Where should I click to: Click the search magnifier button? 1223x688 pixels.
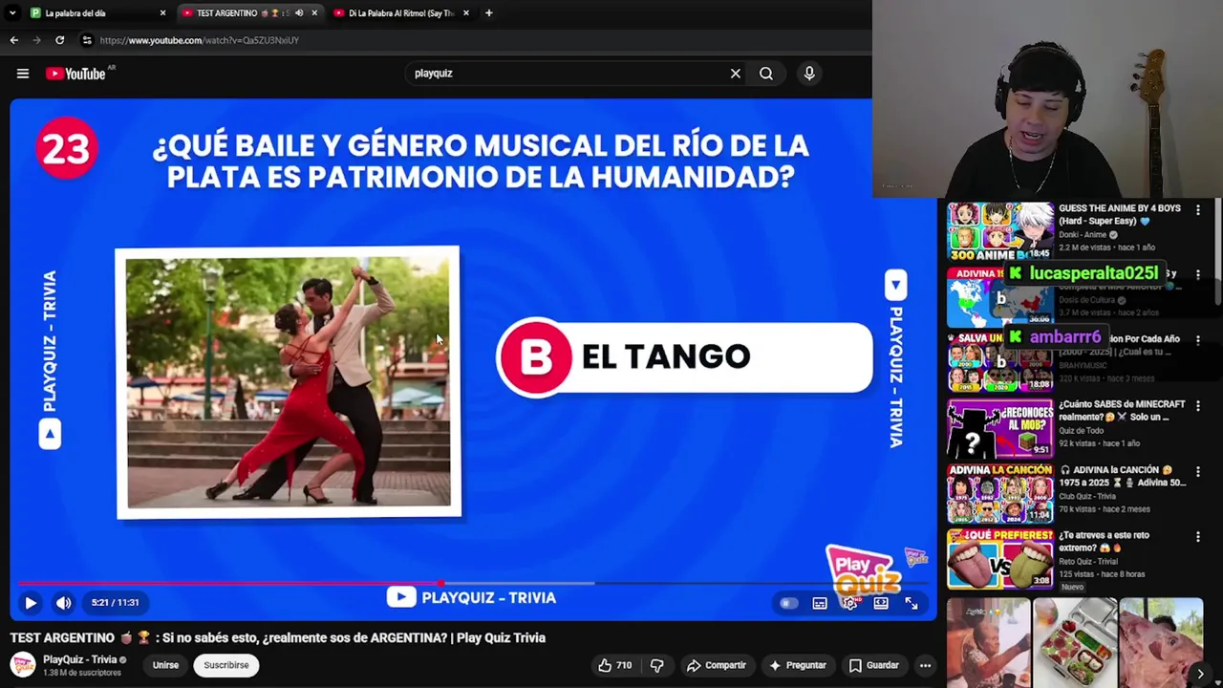tap(766, 74)
